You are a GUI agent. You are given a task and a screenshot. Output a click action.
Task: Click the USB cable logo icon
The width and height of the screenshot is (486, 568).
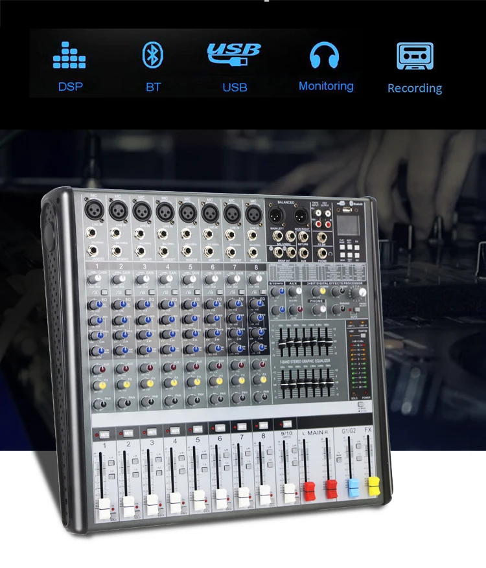pos(234,54)
